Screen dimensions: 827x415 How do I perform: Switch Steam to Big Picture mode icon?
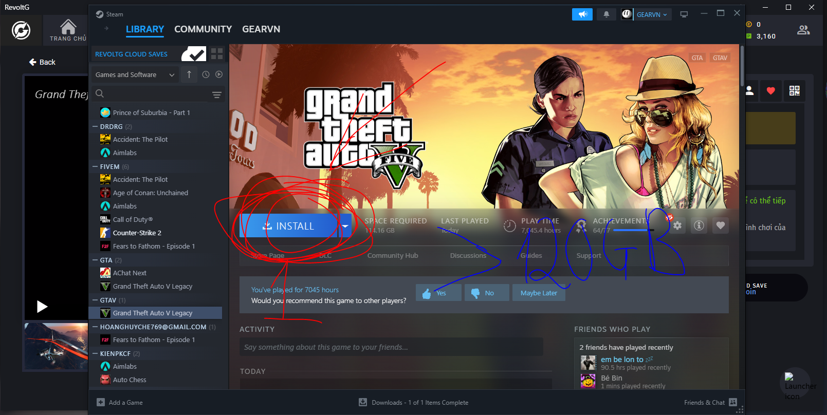(684, 14)
